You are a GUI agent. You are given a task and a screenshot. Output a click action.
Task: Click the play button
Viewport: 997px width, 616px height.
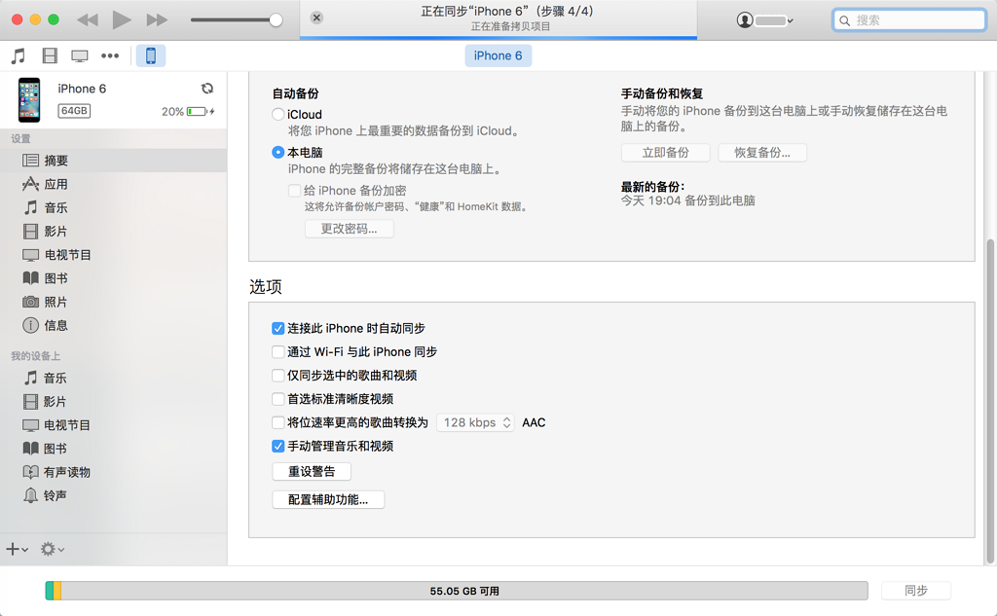(122, 19)
